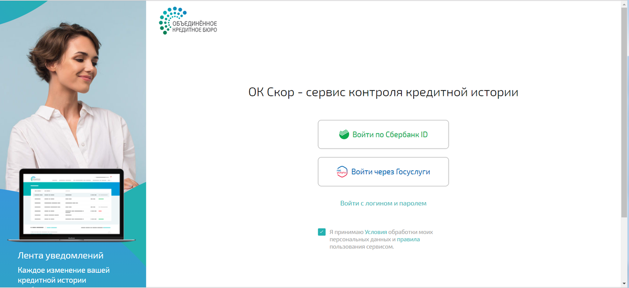Open the правила usage rules link
The height and width of the screenshot is (288, 629).
(x=408, y=239)
